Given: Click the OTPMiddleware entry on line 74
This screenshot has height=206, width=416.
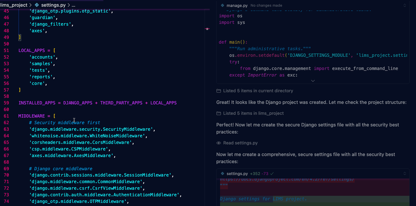Looking at the screenshot, I should [78, 201].
